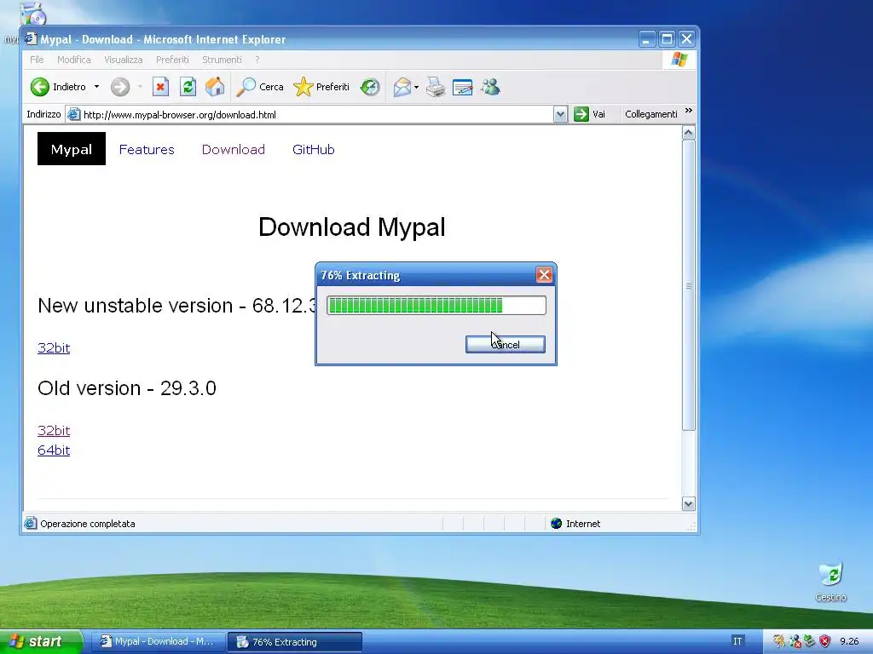The height and width of the screenshot is (654, 873).
Task: Close the 76% Extracting dialog
Action: [544, 275]
